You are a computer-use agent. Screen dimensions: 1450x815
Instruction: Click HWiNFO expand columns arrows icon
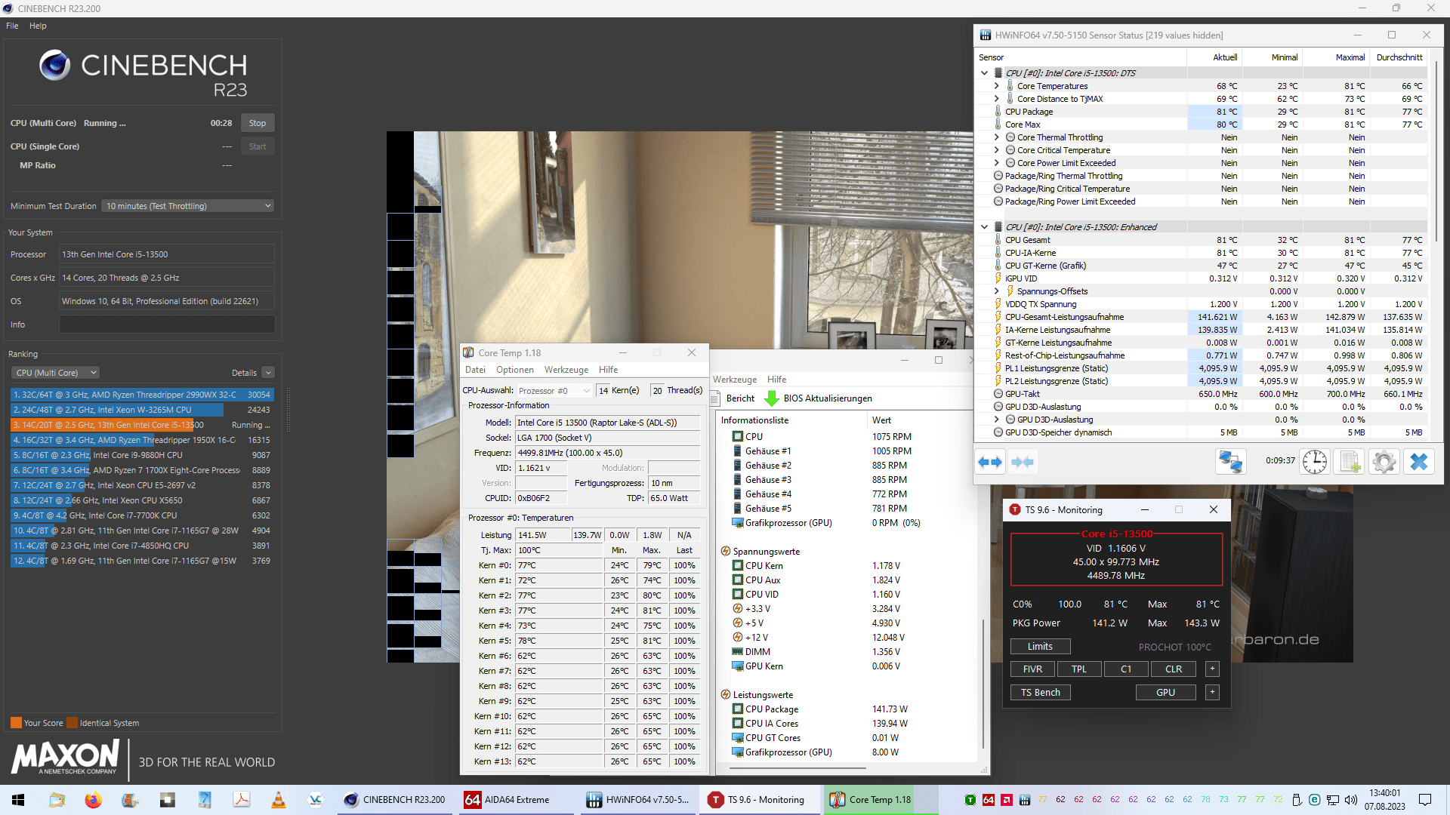point(990,462)
